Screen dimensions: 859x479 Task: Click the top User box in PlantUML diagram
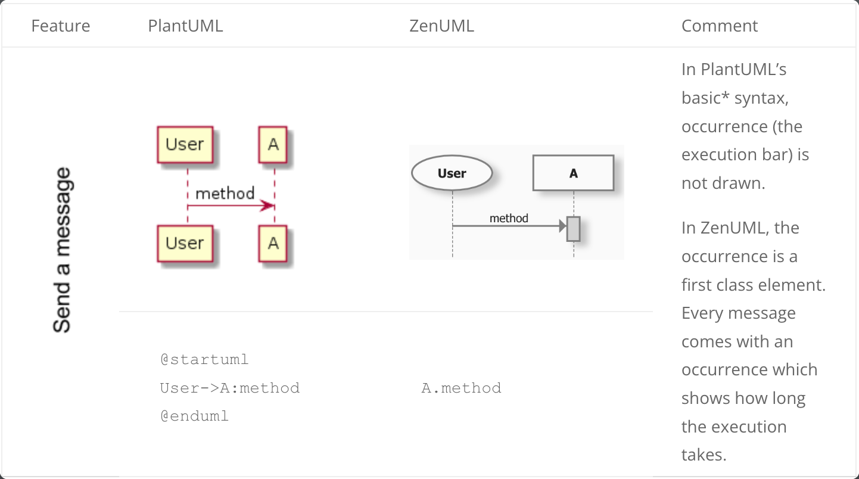click(185, 144)
